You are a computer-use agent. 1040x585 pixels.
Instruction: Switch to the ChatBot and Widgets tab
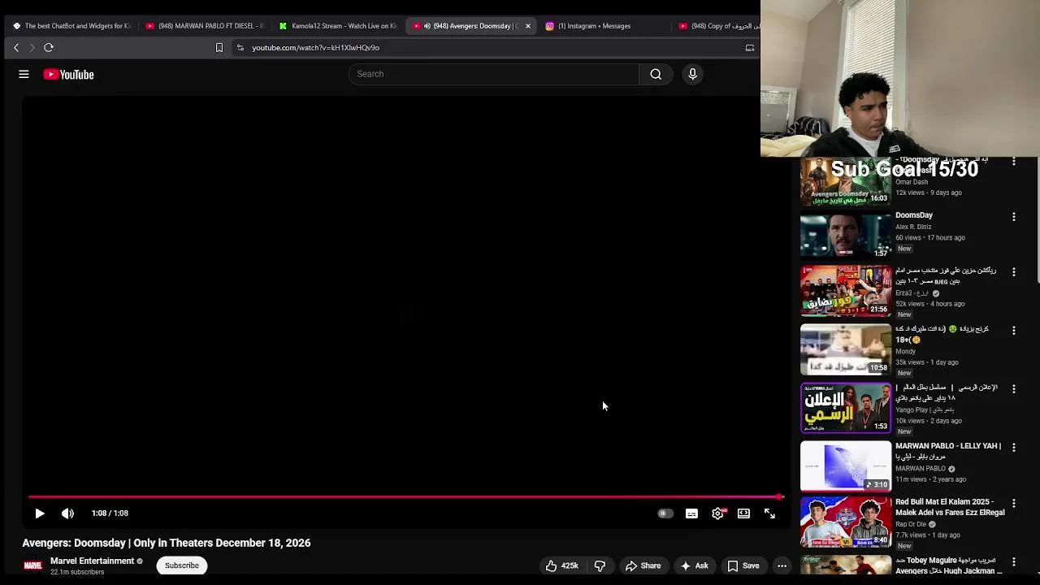click(71, 26)
